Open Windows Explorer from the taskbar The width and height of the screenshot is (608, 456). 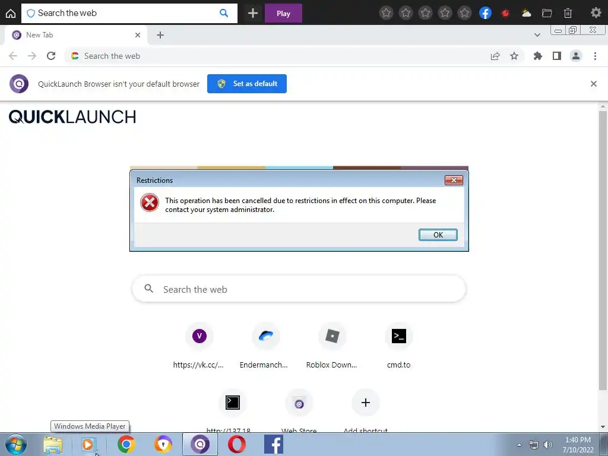(53, 445)
